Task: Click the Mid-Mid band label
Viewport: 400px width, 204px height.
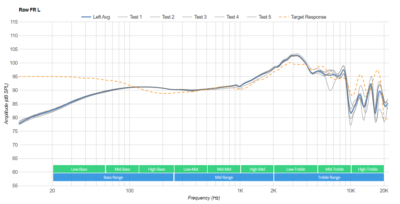Action: [x=224, y=169]
